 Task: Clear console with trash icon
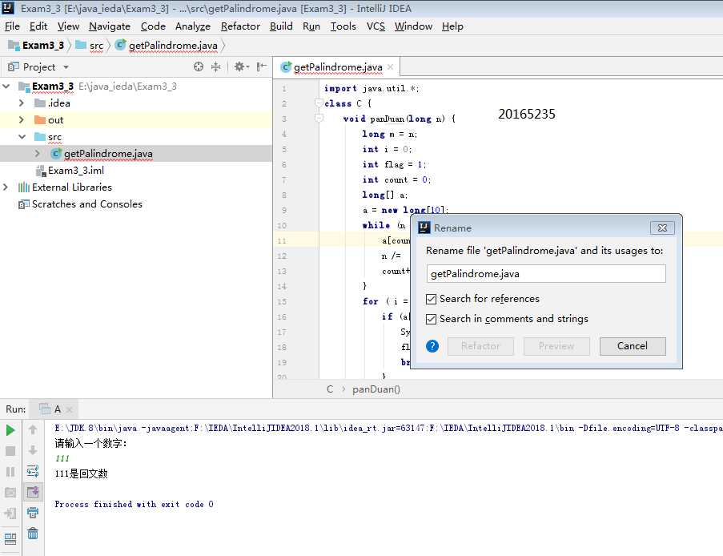coord(33,534)
